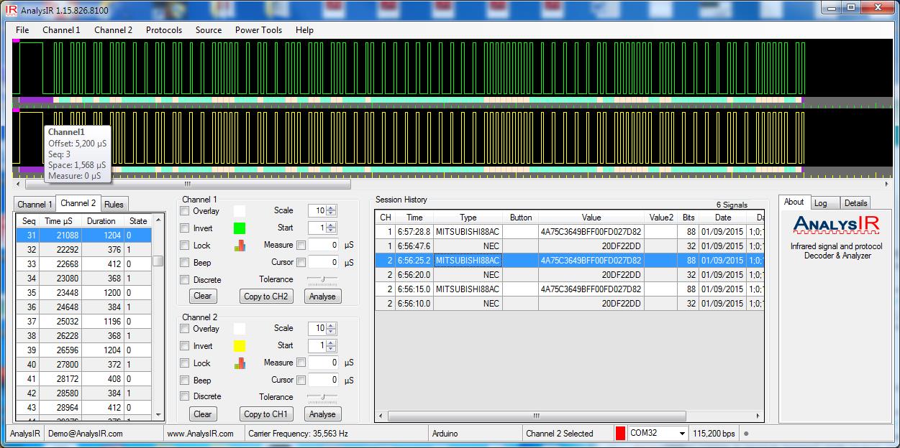
Task: Adjust the Channel 1 Tolerance slider
Action: (x=322, y=279)
